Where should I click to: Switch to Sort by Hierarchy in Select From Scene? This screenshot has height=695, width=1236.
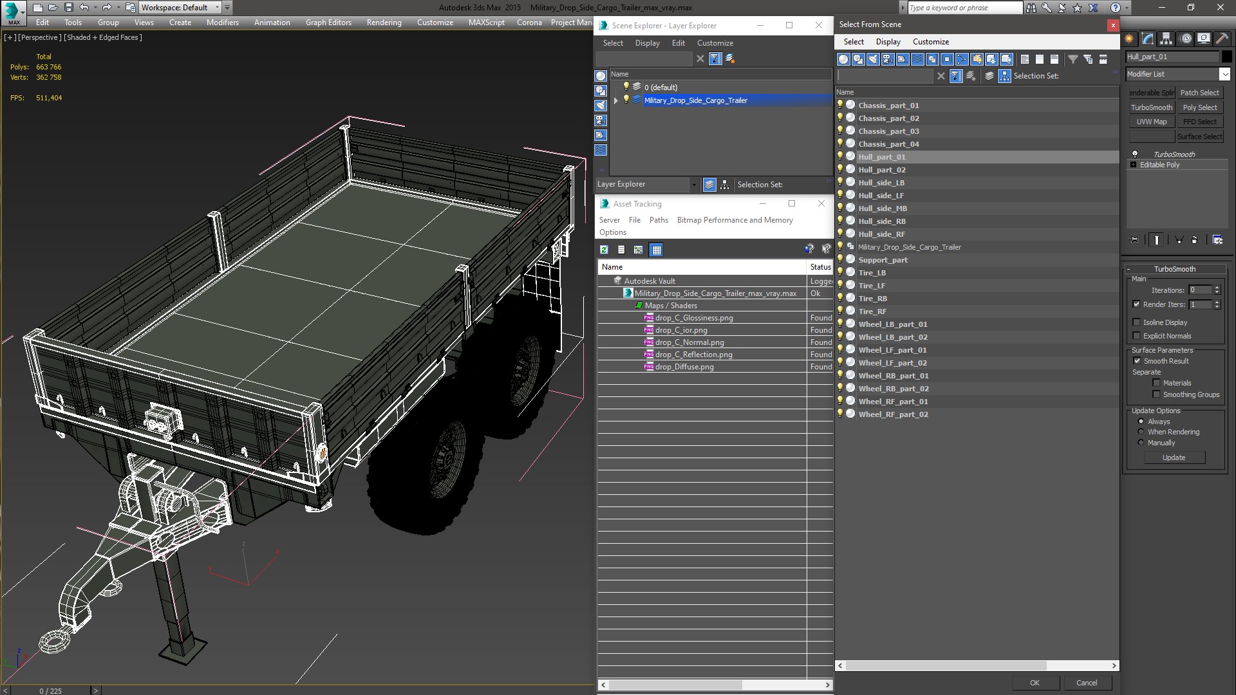[1005, 76]
